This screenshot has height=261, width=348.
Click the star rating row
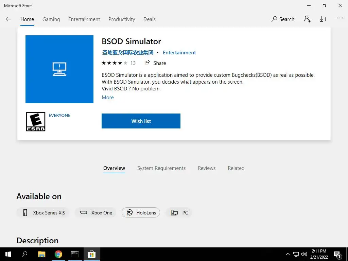pyautogui.click(x=115, y=63)
